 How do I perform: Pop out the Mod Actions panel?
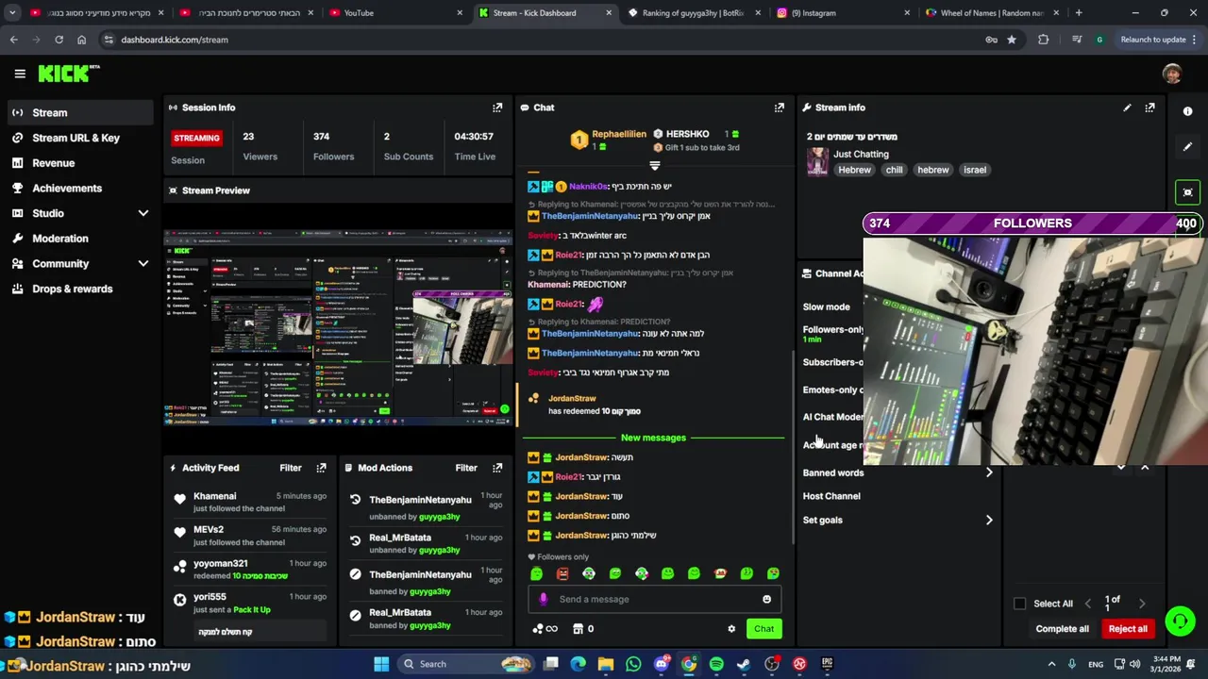pos(497,468)
